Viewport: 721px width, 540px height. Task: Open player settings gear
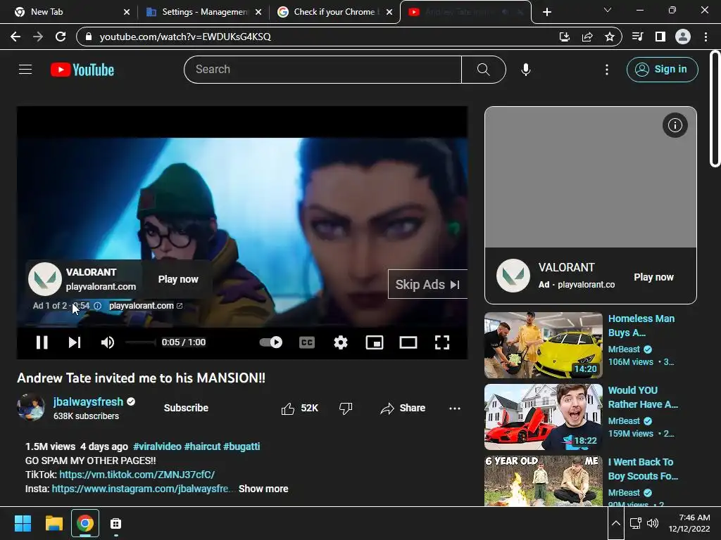pos(341,342)
